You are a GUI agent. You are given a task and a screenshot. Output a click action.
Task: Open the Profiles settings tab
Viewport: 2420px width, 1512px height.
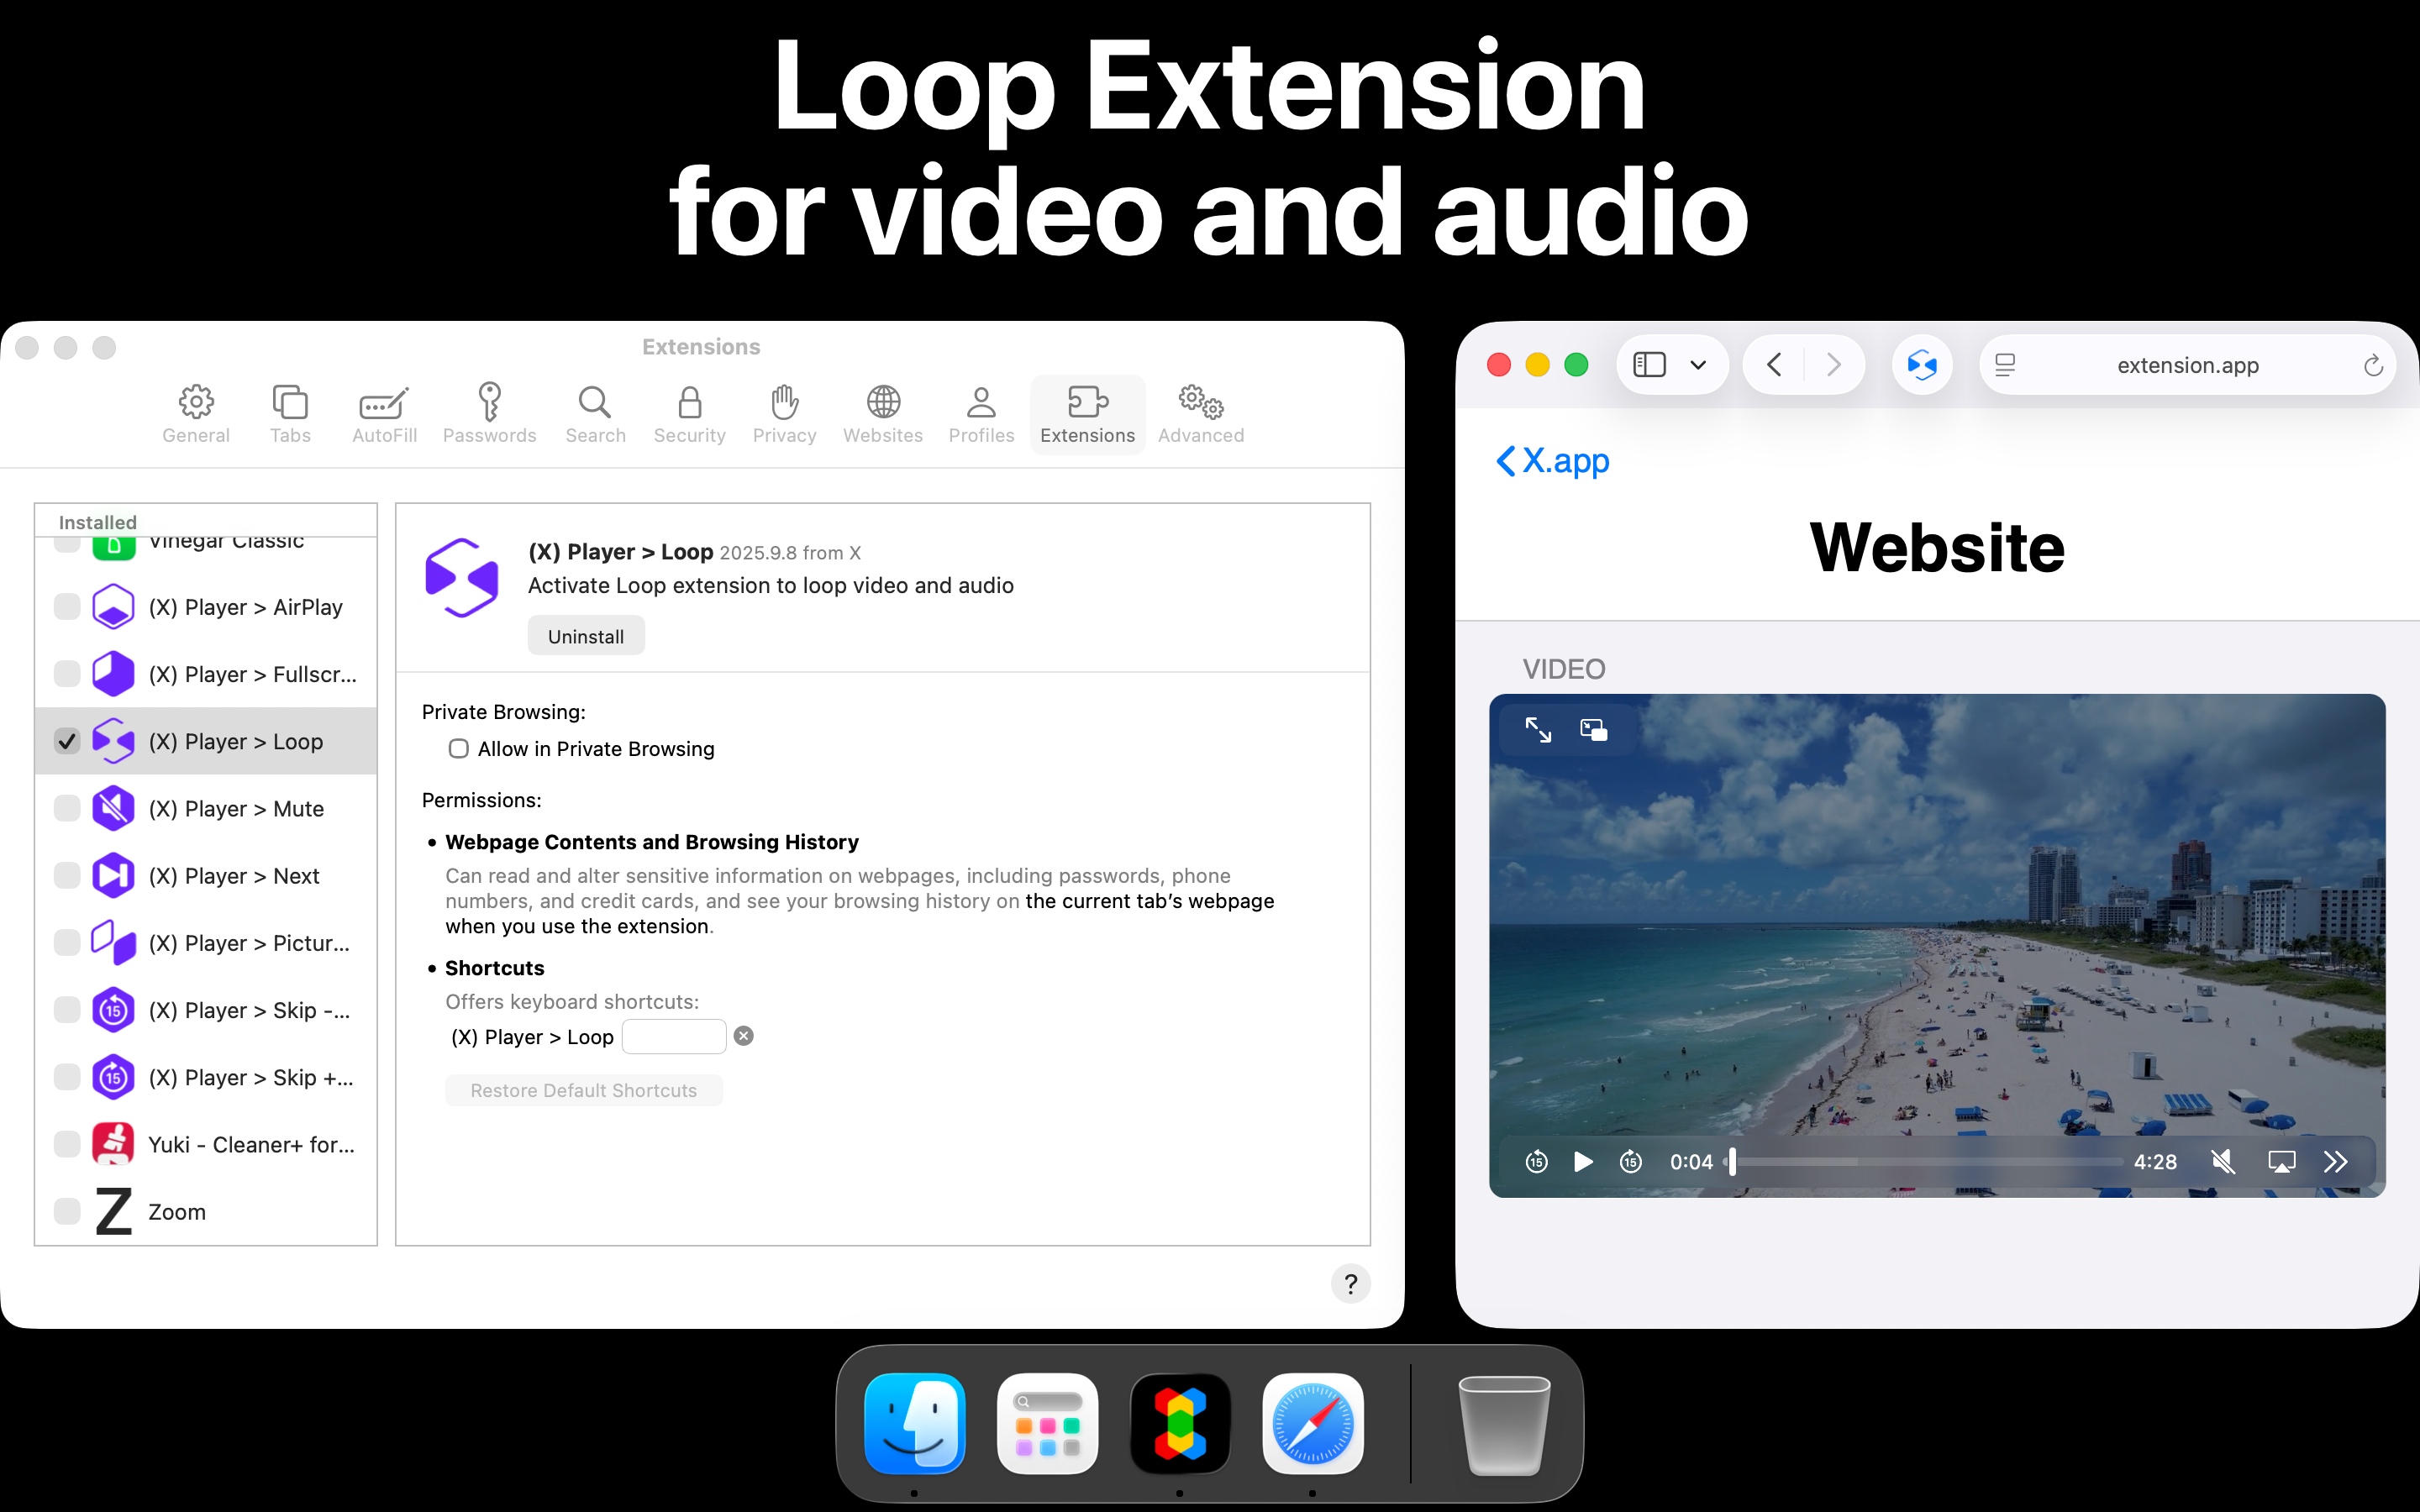[981, 414]
